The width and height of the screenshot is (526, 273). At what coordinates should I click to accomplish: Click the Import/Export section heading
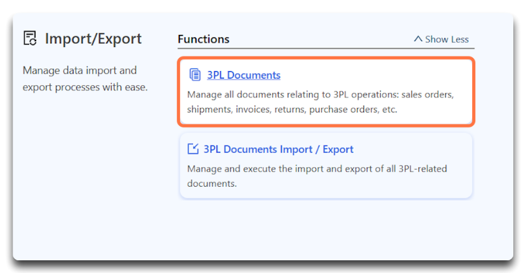click(93, 39)
